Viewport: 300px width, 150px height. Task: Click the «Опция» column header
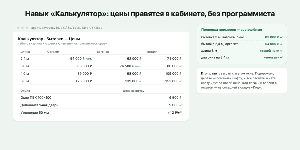25,91
